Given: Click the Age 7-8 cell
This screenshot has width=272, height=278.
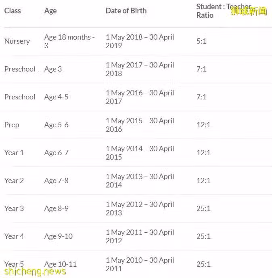Looking at the screenshot, I should coord(56,181).
